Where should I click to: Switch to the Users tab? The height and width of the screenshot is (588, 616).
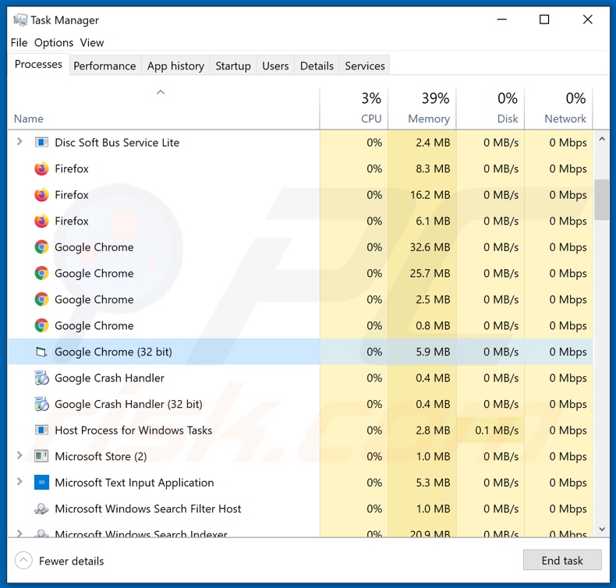275,66
